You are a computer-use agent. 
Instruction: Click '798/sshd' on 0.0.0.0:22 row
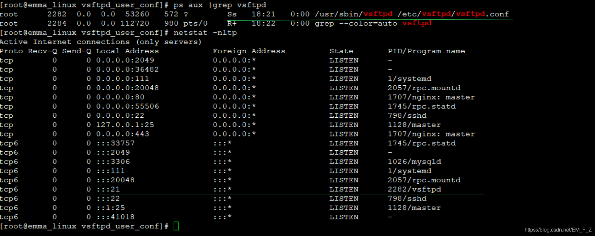pyautogui.click(x=407, y=116)
